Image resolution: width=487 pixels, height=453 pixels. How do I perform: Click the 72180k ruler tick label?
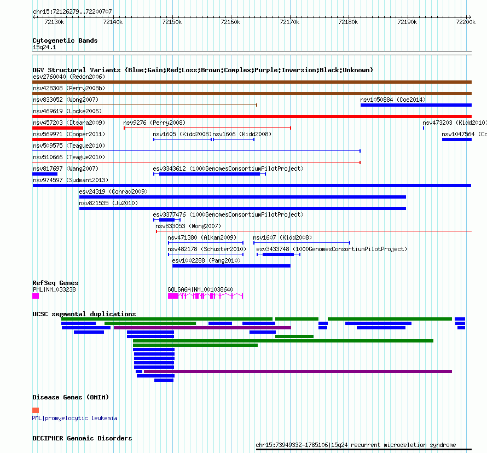[x=348, y=22]
